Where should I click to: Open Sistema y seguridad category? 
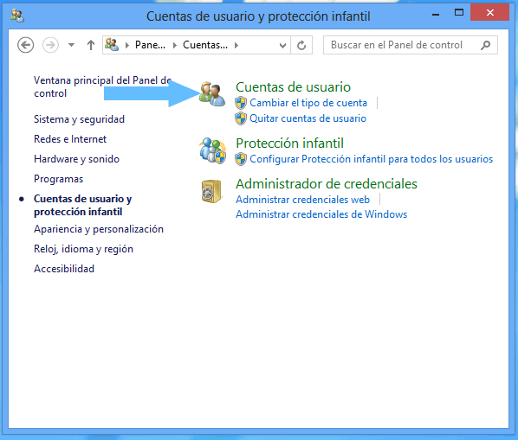click(80, 119)
